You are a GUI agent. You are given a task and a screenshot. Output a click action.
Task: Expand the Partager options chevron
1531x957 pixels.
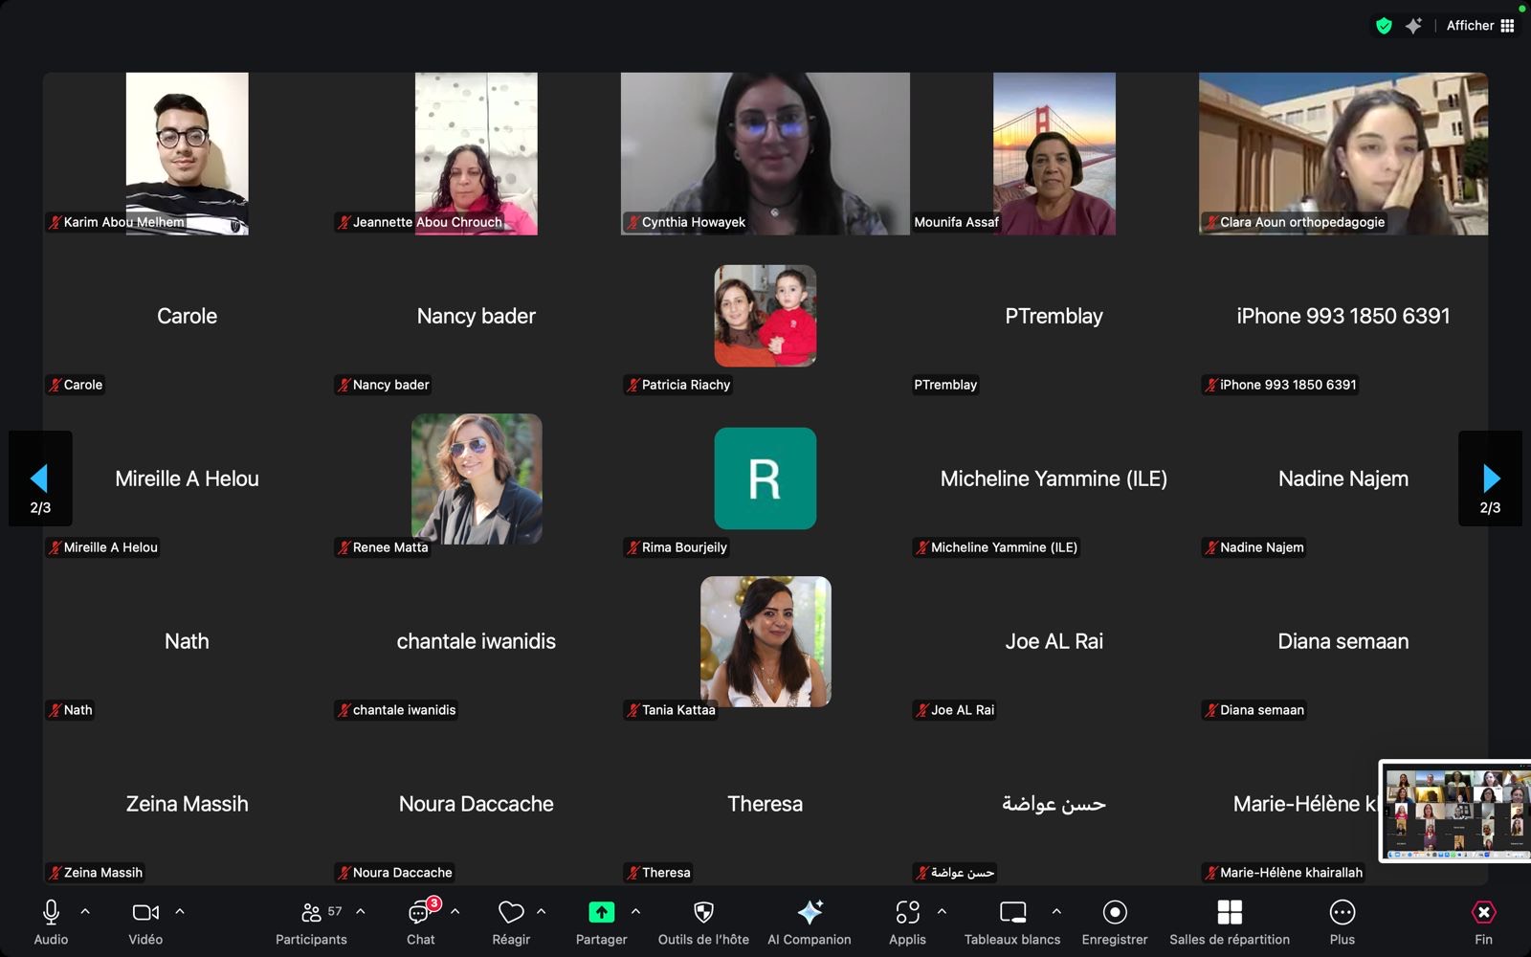point(636,912)
